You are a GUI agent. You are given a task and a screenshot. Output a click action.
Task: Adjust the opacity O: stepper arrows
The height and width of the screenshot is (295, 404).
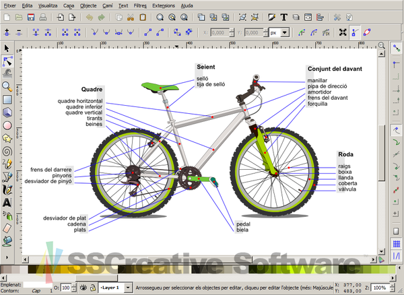[73, 288]
